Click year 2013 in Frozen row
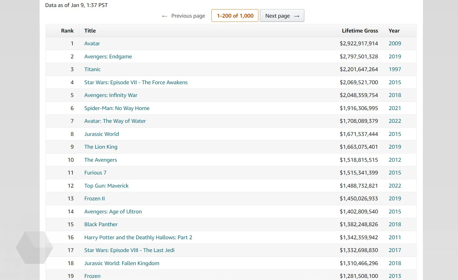The image size is (458, 280). [x=395, y=276]
